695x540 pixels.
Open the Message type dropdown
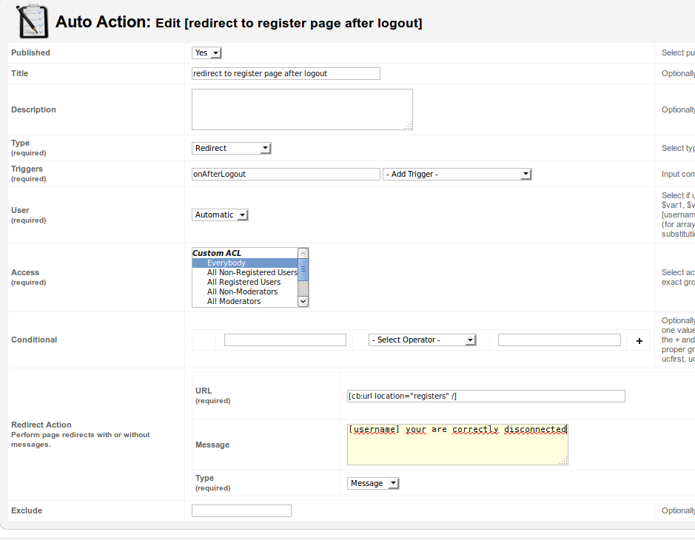click(373, 483)
